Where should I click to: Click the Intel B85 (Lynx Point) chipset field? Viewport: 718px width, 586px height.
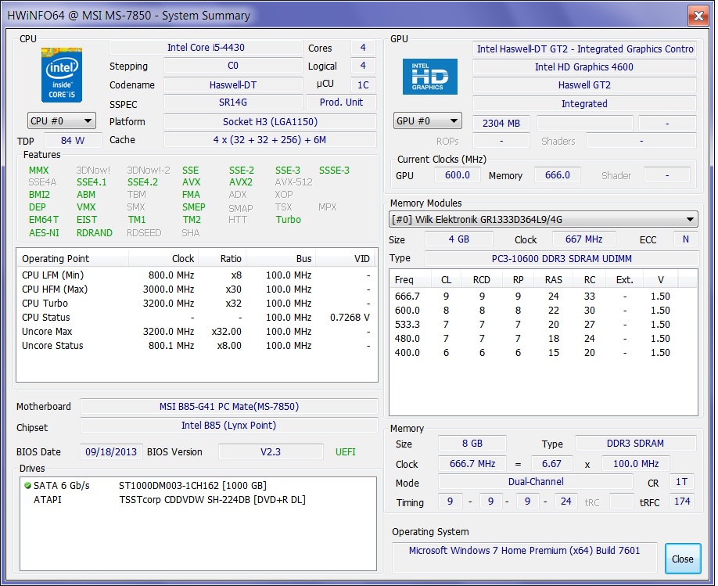229,425
